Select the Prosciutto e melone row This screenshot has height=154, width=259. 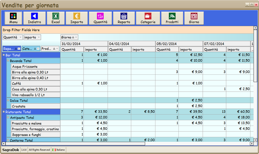click(35, 123)
